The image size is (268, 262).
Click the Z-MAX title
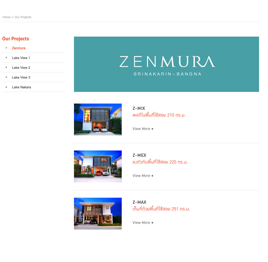click(140, 202)
